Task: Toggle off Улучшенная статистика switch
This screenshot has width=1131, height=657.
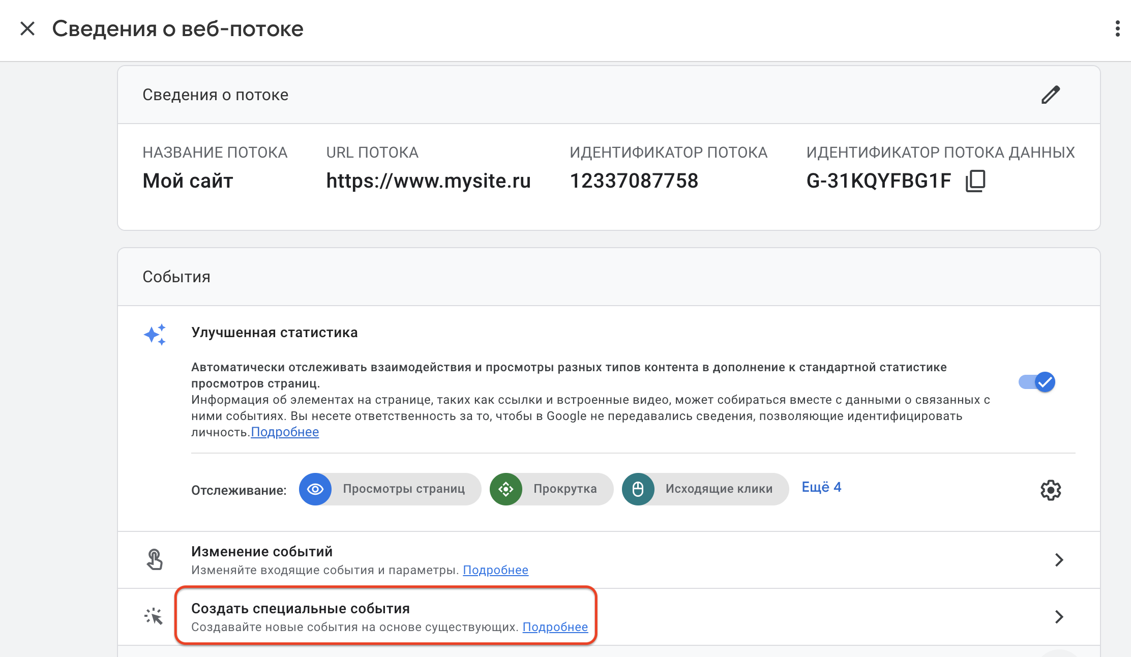Action: (x=1037, y=382)
